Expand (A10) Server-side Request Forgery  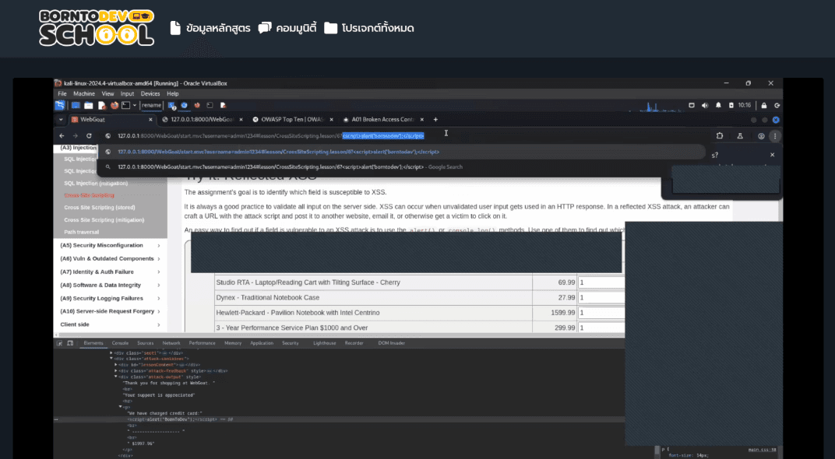(x=111, y=311)
